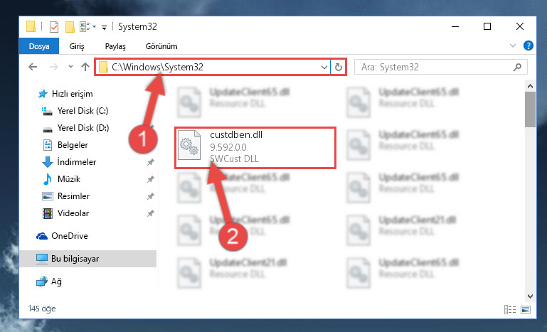547x332 pixels.
Task: Select the custdben.dll file
Action: click(x=255, y=148)
